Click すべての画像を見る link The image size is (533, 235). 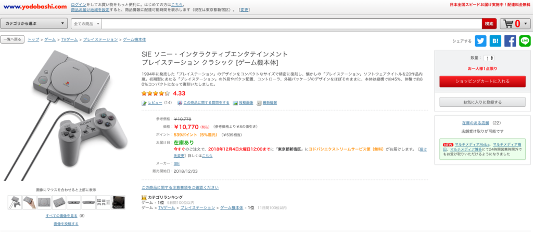point(62,216)
